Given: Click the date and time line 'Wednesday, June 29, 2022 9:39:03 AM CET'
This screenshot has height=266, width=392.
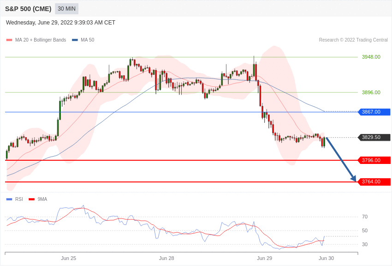Looking at the screenshot, I should pos(60,23).
